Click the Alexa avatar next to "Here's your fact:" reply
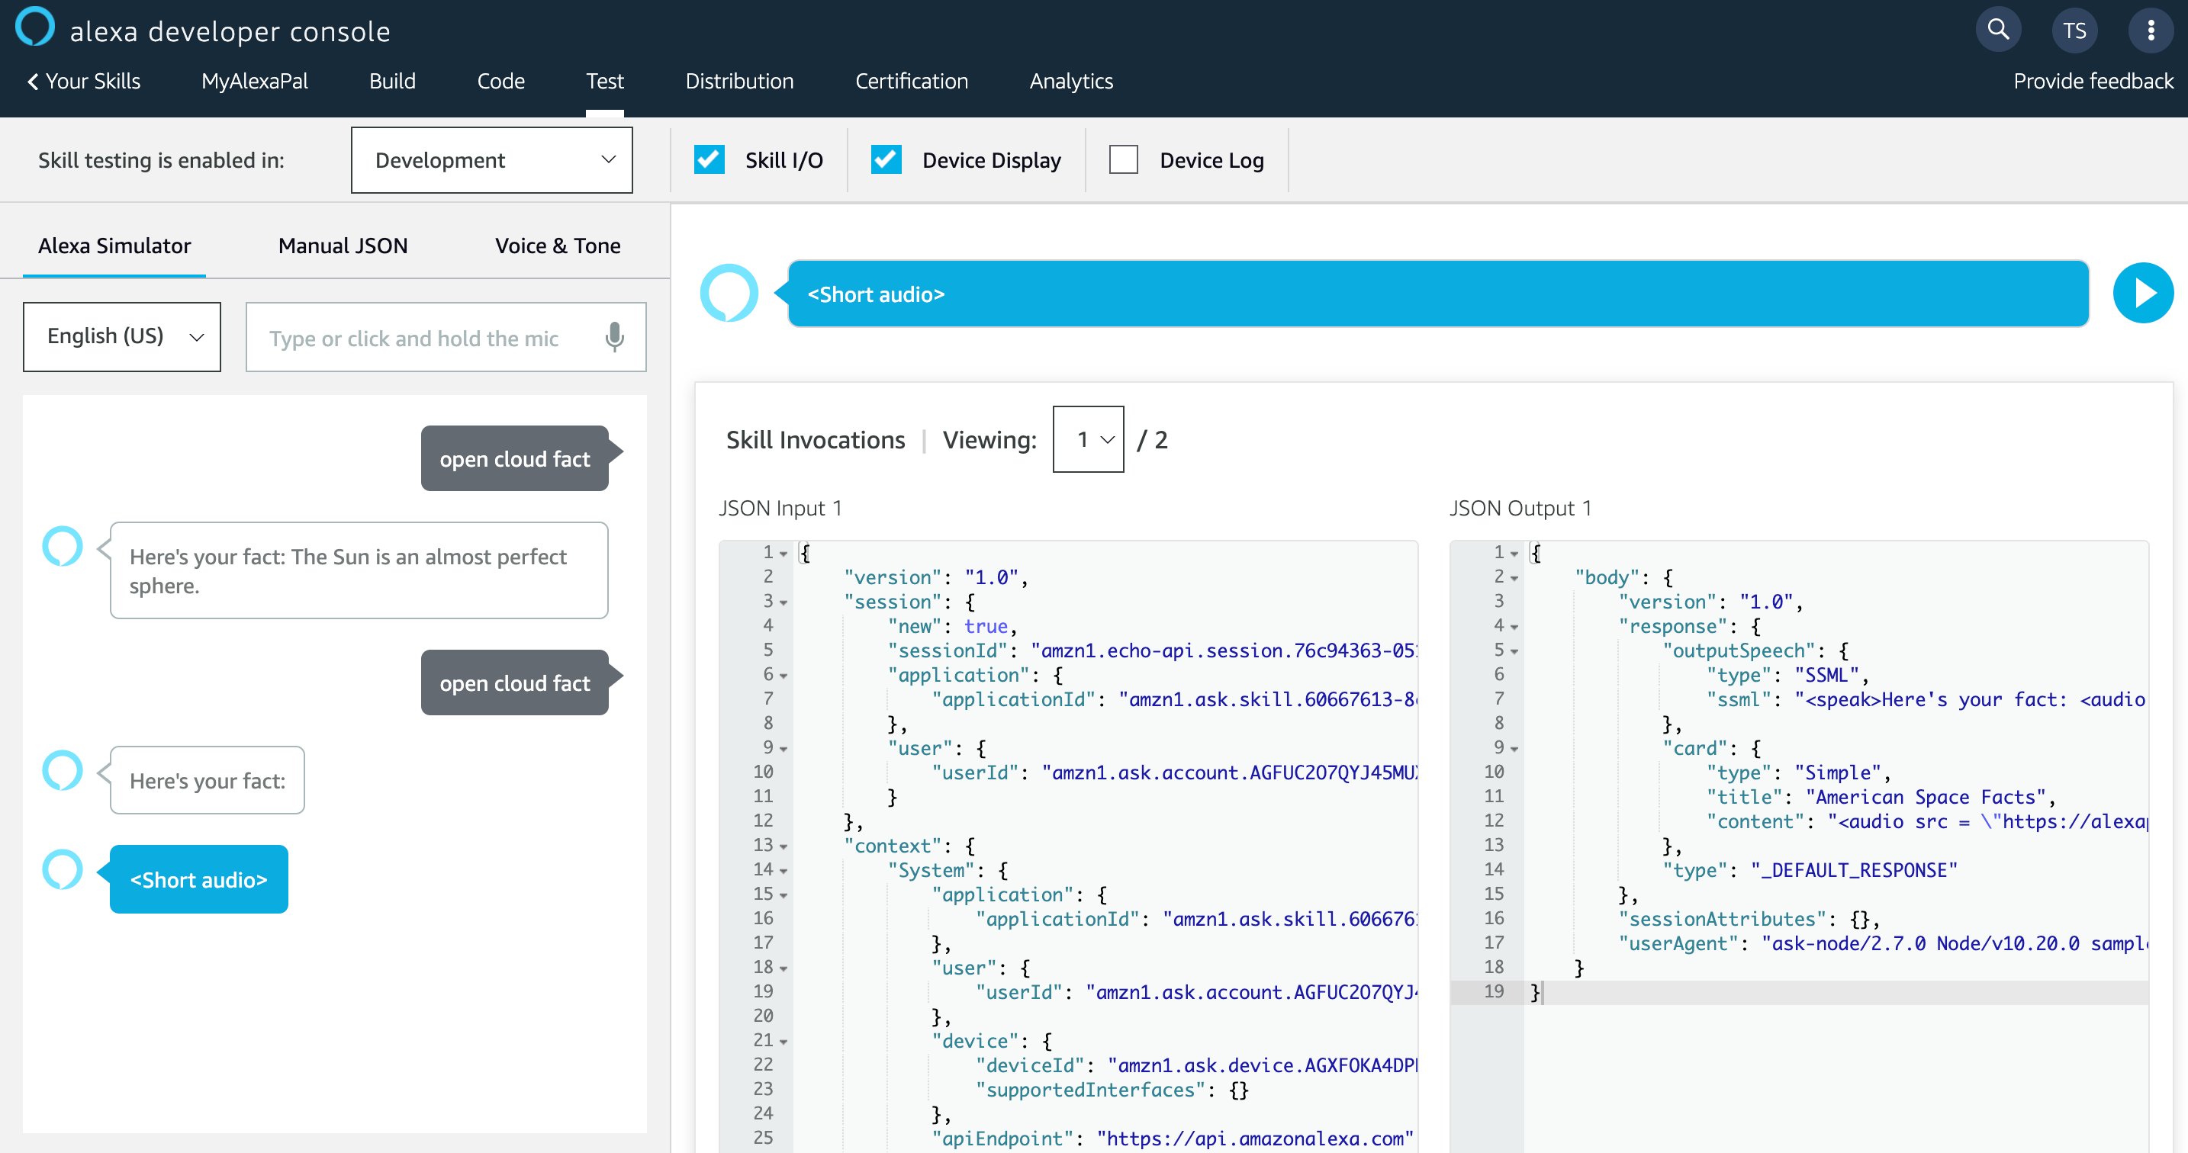This screenshot has height=1153, width=2188. (63, 770)
